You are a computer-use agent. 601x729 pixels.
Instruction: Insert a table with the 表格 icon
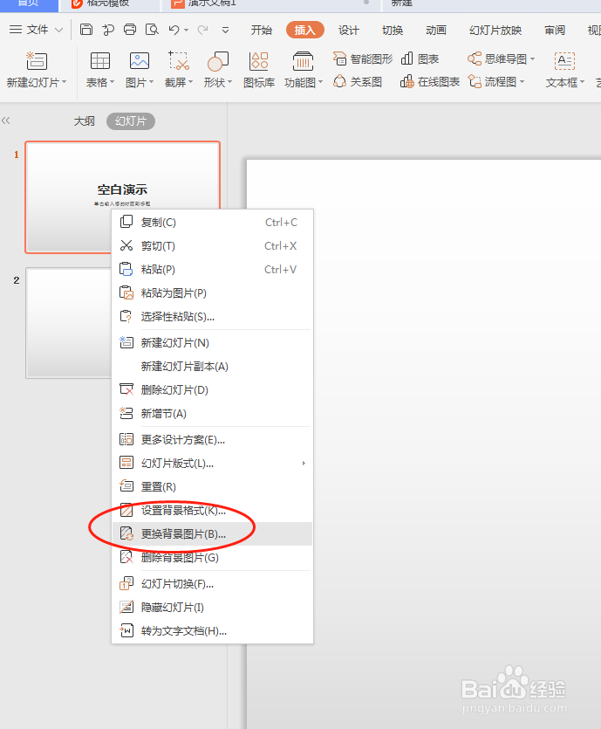coord(99,61)
